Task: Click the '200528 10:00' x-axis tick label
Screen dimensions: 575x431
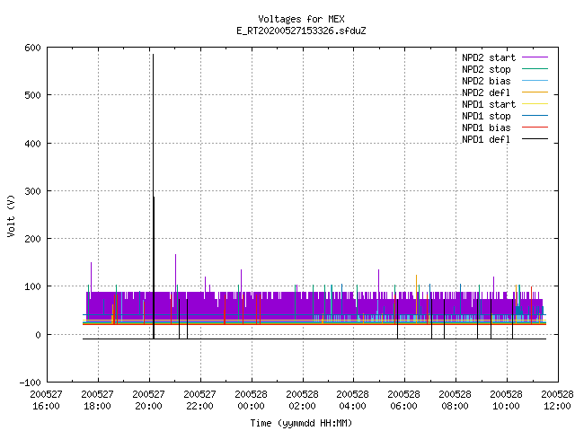Action: (507, 400)
